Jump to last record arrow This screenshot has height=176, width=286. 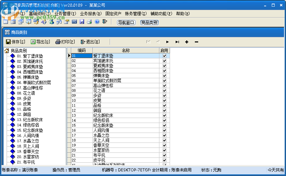[177, 42]
